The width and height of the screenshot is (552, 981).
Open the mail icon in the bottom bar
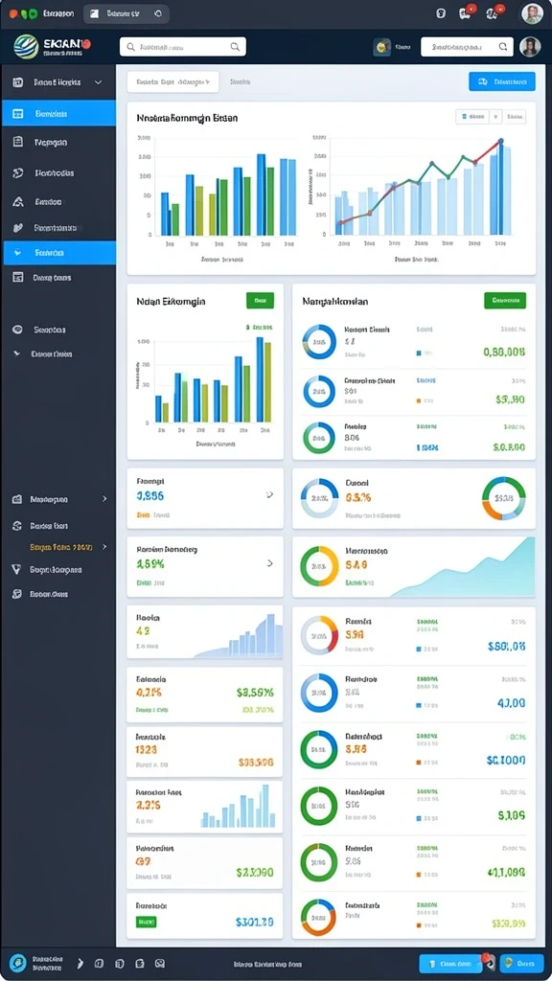(x=160, y=964)
